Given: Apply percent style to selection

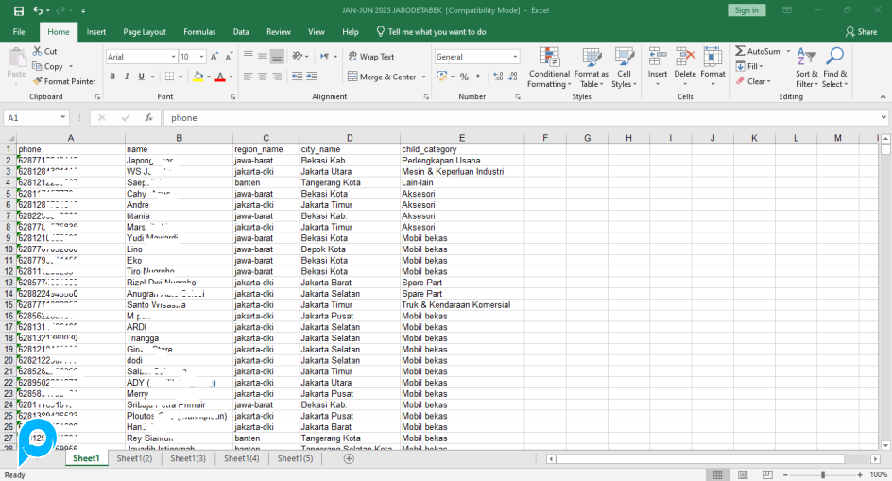Looking at the screenshot, I should [463, 77].
